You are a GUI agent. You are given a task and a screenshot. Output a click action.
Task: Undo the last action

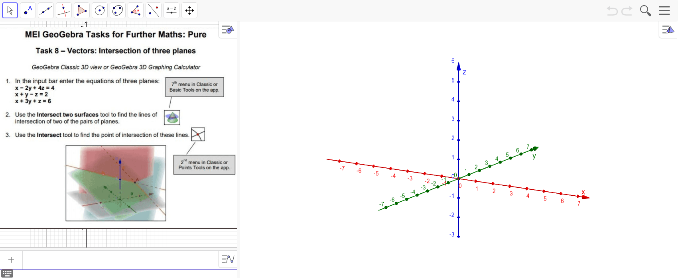pos(612,11)
